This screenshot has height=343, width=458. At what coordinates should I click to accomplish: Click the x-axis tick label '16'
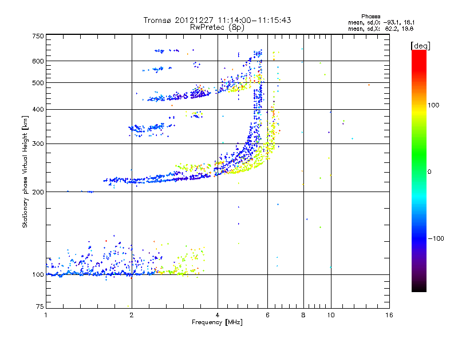click(389, 315)
